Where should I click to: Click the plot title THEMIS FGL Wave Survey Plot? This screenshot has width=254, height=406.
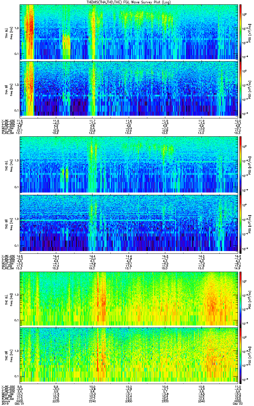click(x=129, y=2)
